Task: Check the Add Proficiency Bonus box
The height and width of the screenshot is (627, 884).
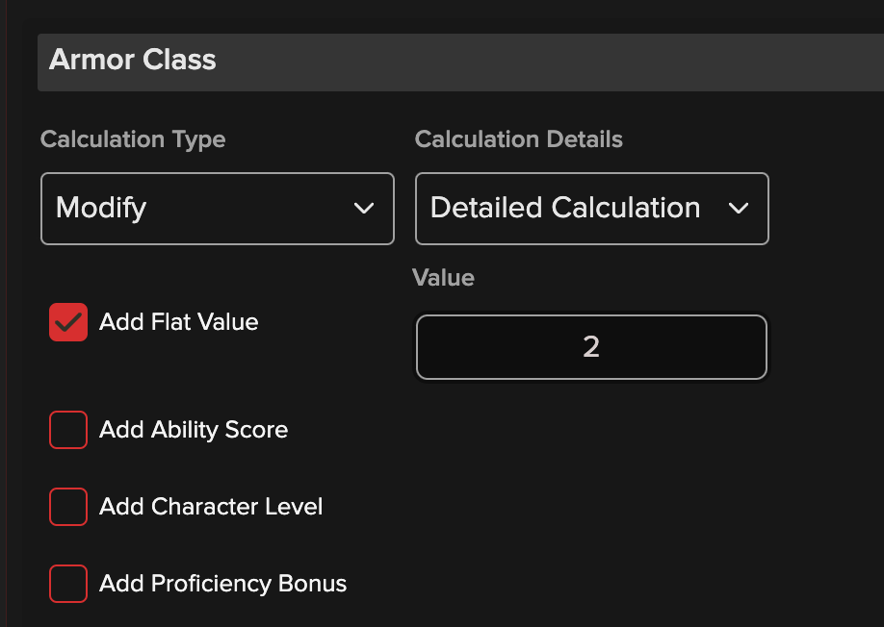Action: 68,584
